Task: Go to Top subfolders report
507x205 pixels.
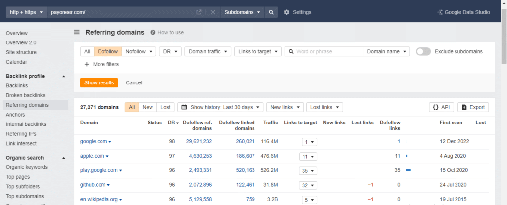Action: [23, 187]
